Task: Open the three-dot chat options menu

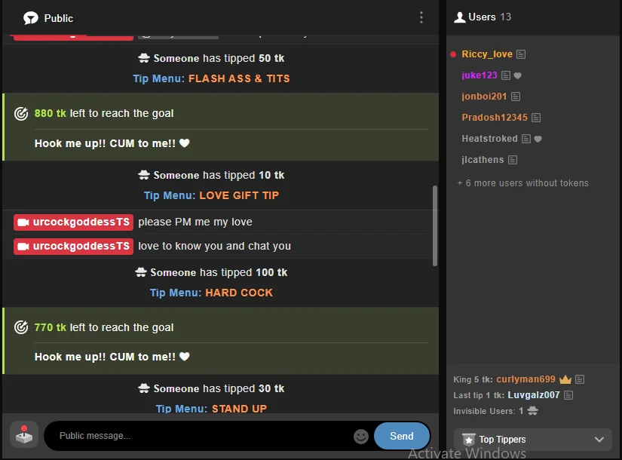Action: (x=421, y=17)
